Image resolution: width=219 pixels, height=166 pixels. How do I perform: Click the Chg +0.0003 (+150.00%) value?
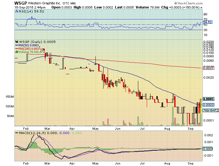[180, 7]
